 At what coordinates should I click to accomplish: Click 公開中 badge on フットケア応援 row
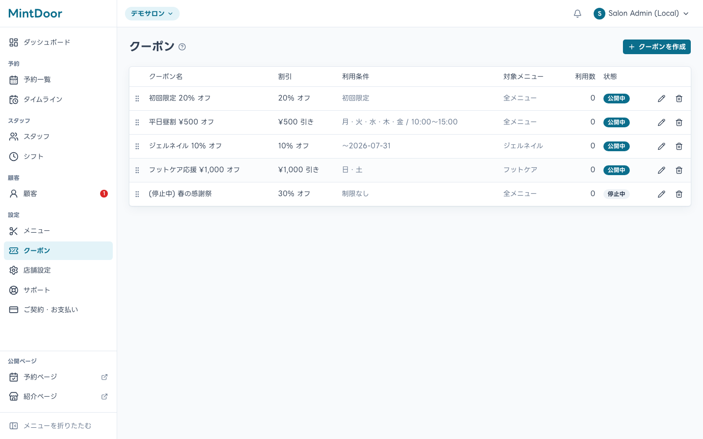[x=616, y=170]
